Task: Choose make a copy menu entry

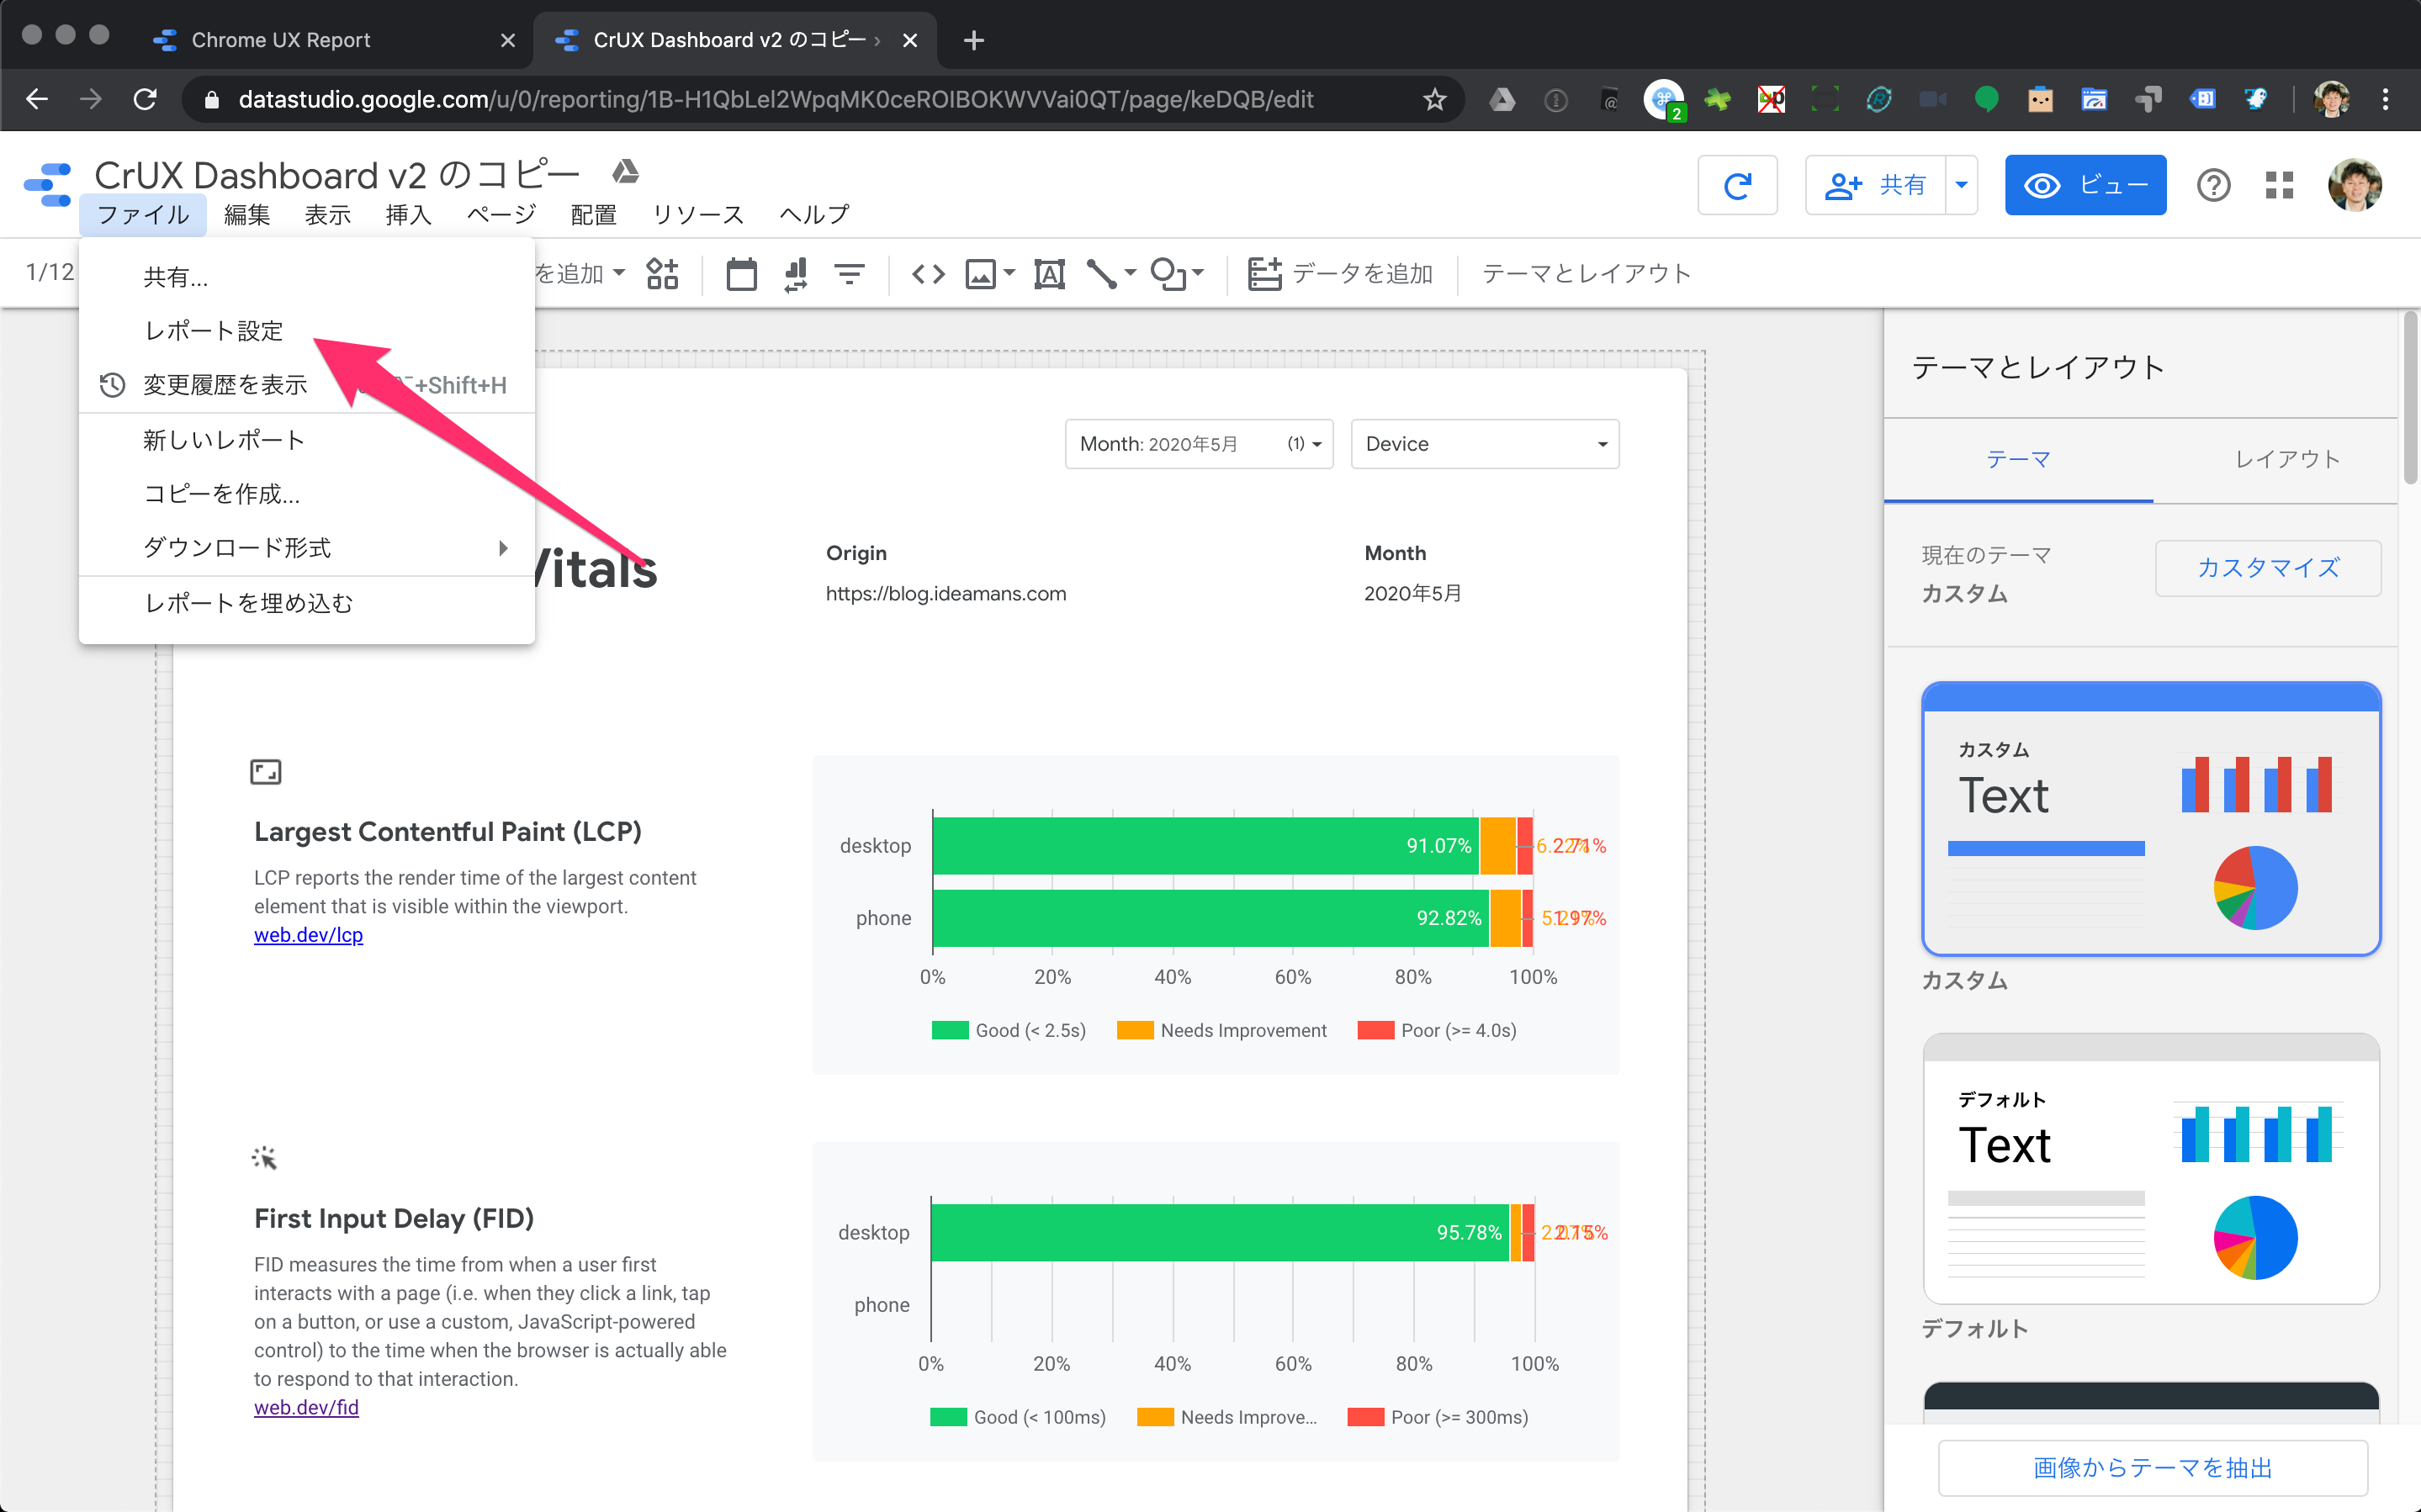Action: [307, 494]
